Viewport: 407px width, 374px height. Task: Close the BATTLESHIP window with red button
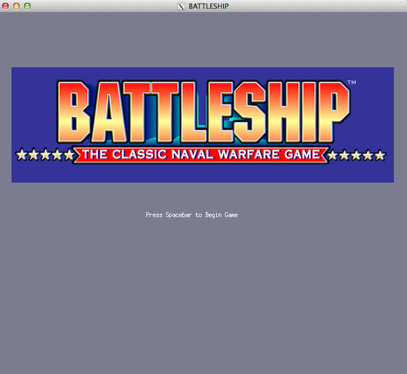pos(6,6)
